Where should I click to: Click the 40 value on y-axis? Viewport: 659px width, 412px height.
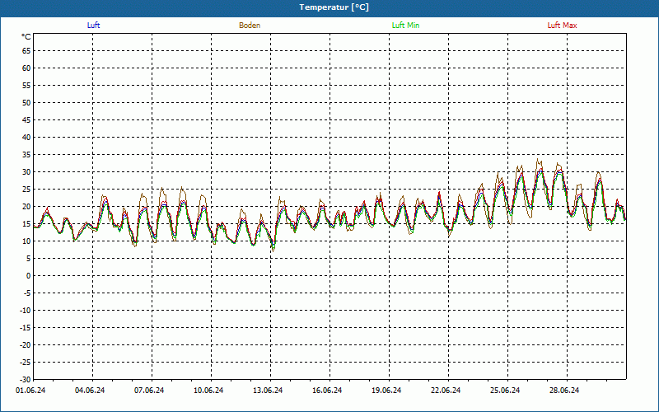pyautogui.click(x=26, y=138)
